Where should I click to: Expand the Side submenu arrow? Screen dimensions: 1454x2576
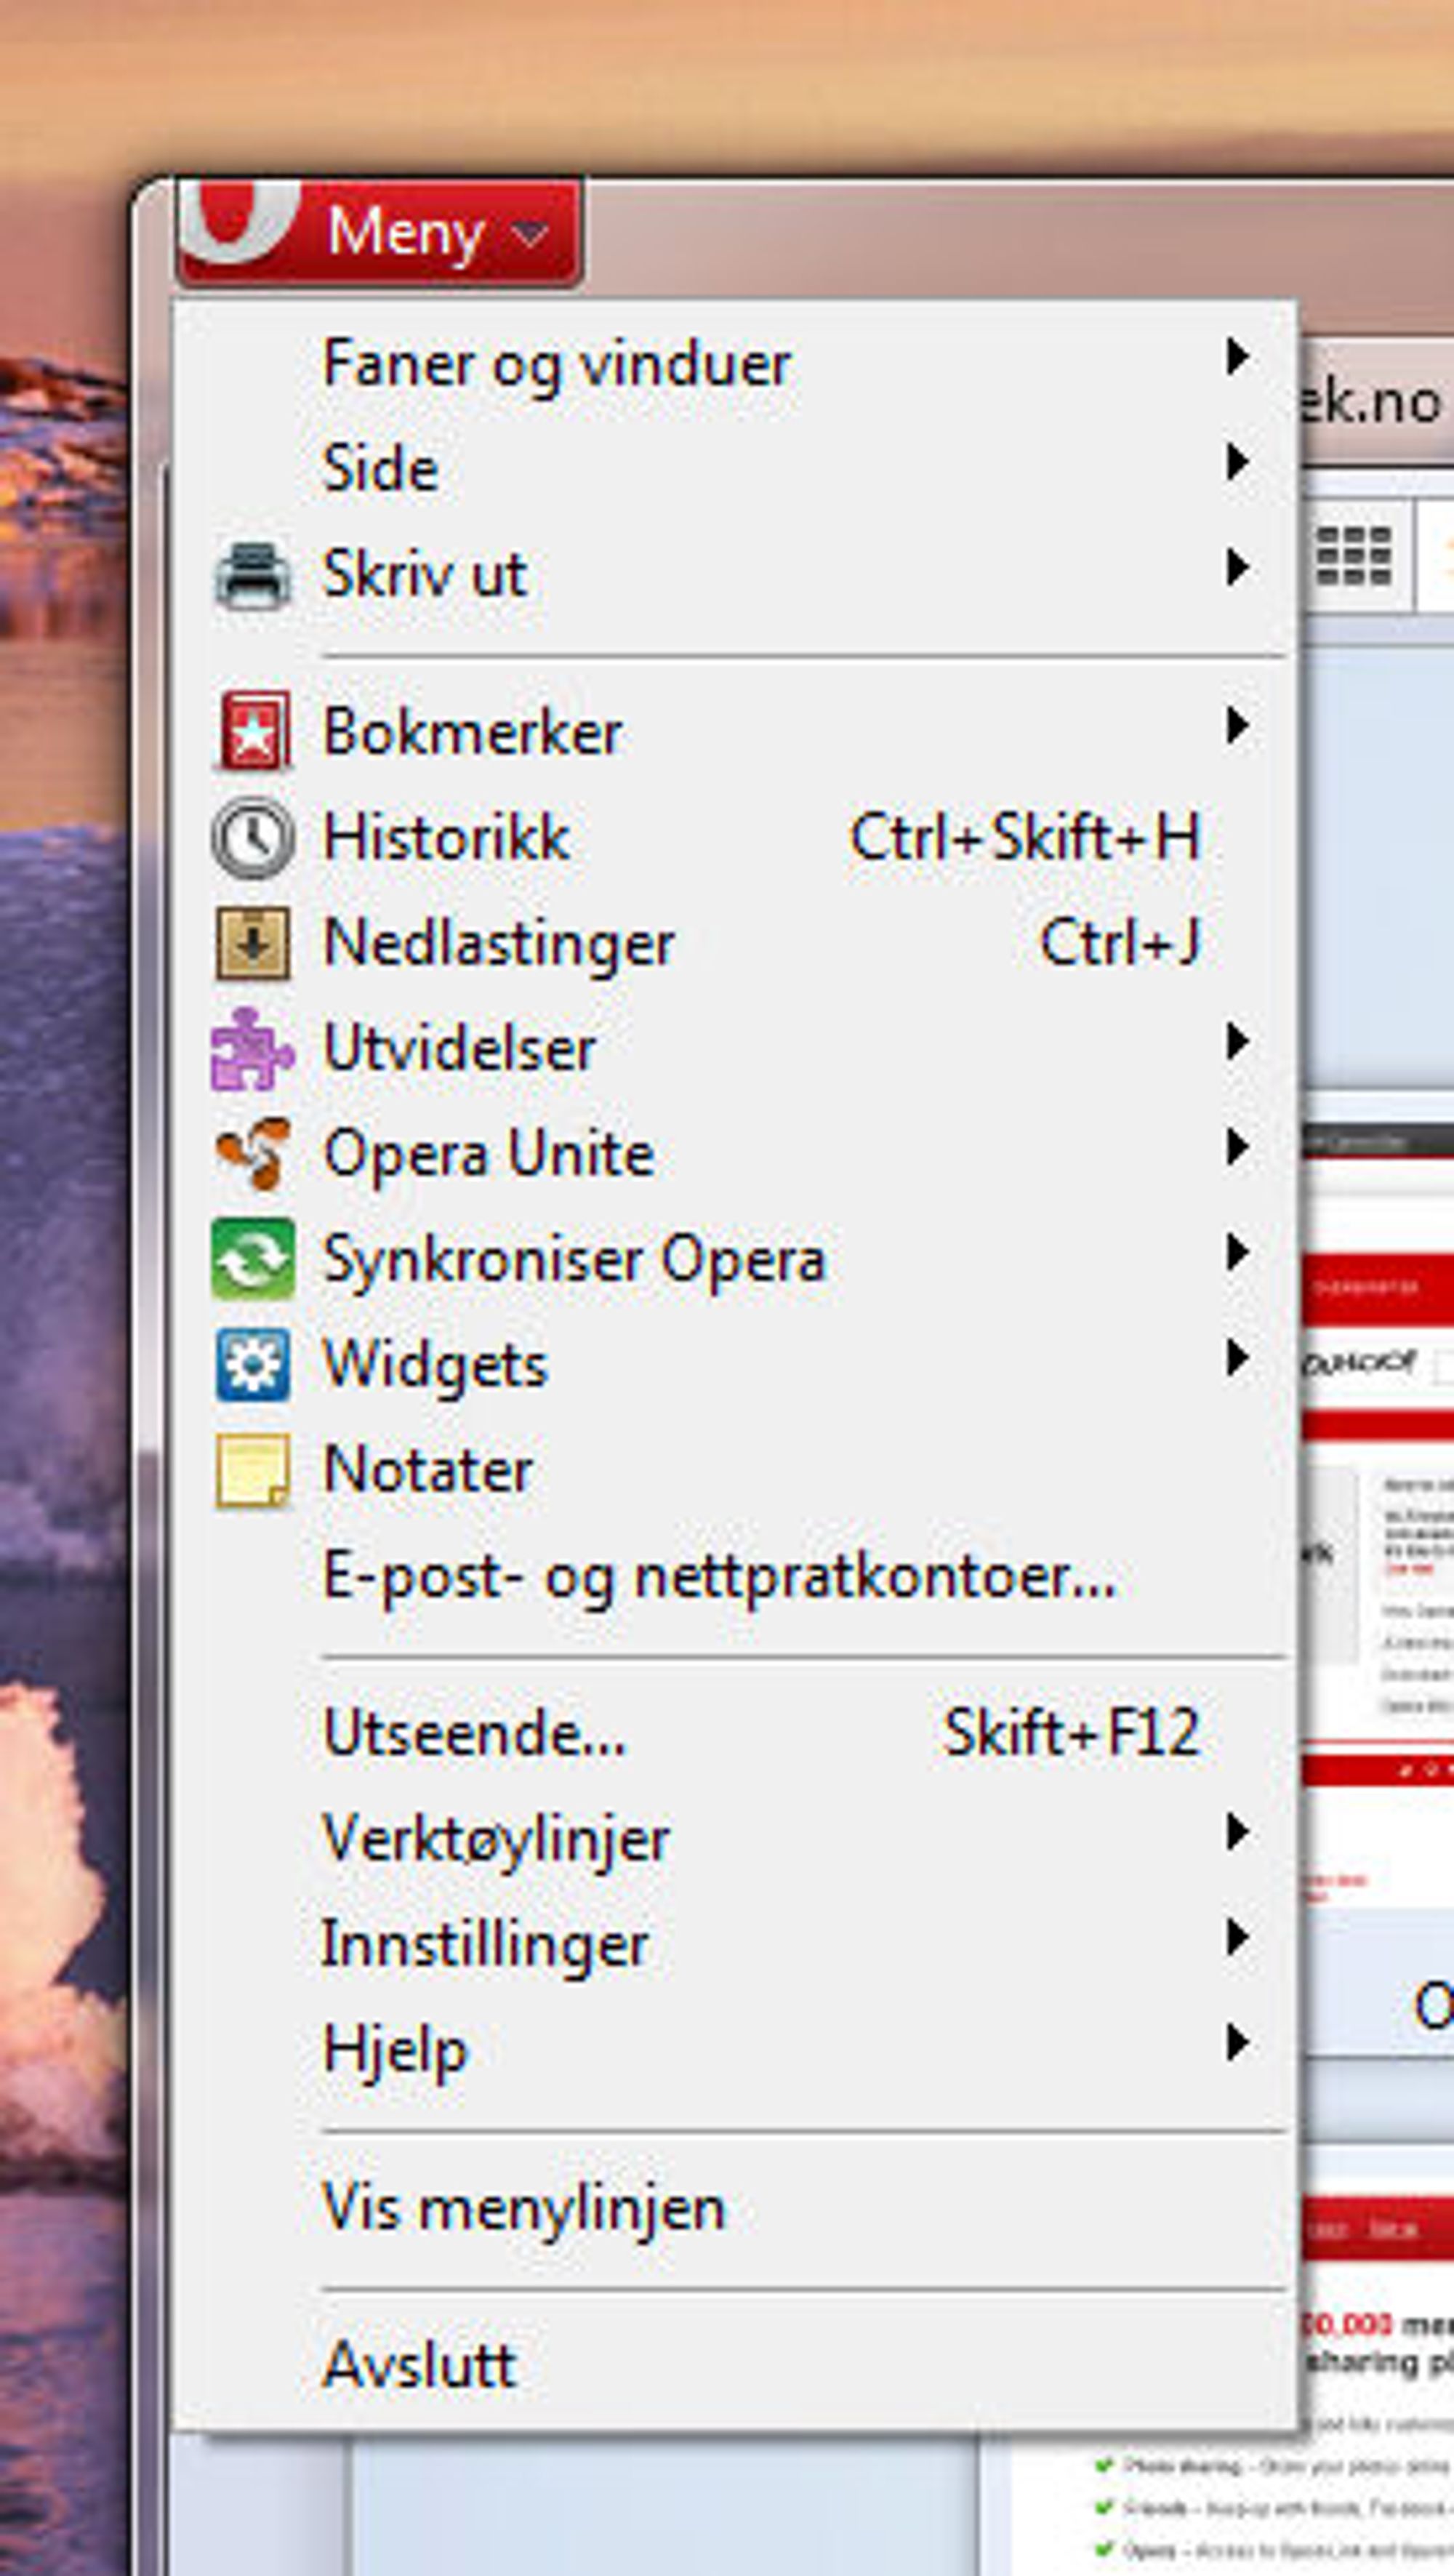pos(1238,462)
